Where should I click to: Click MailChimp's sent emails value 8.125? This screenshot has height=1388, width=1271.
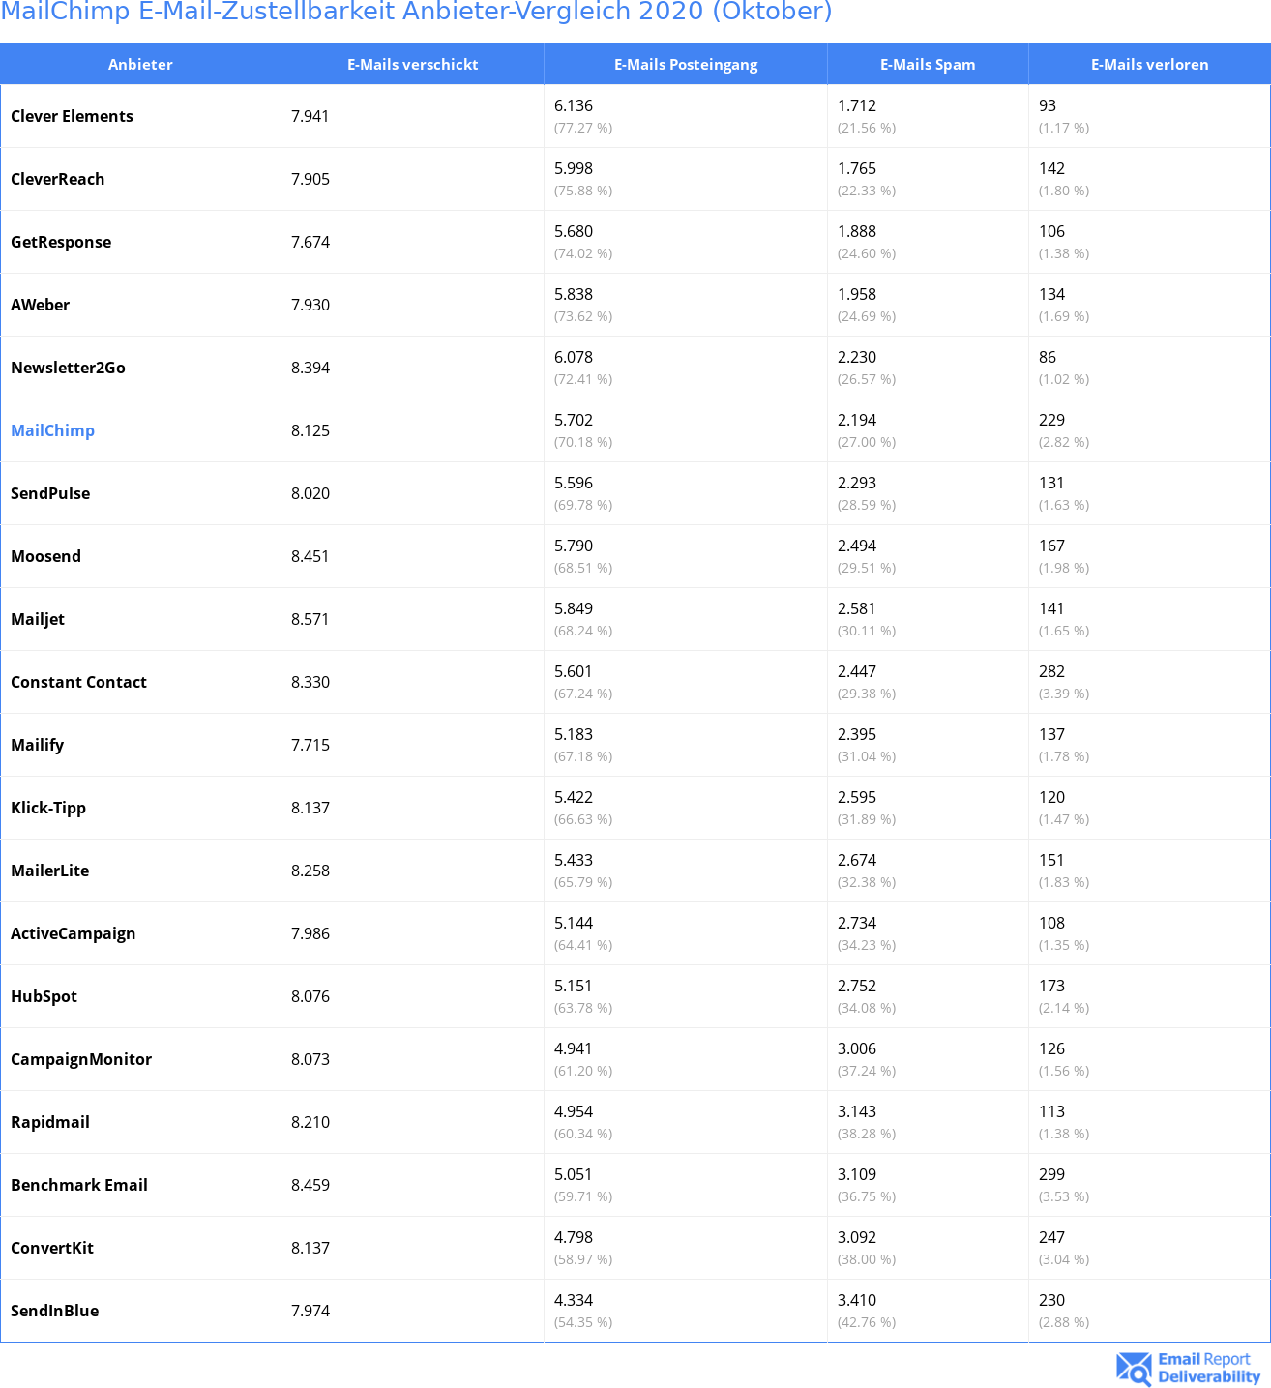click(x=310, y=430)
